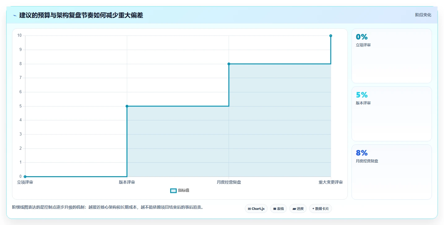This screenshot has height=225, width=444.
Task: Click the 表格 tag pill
Action: tap(278, 209)
